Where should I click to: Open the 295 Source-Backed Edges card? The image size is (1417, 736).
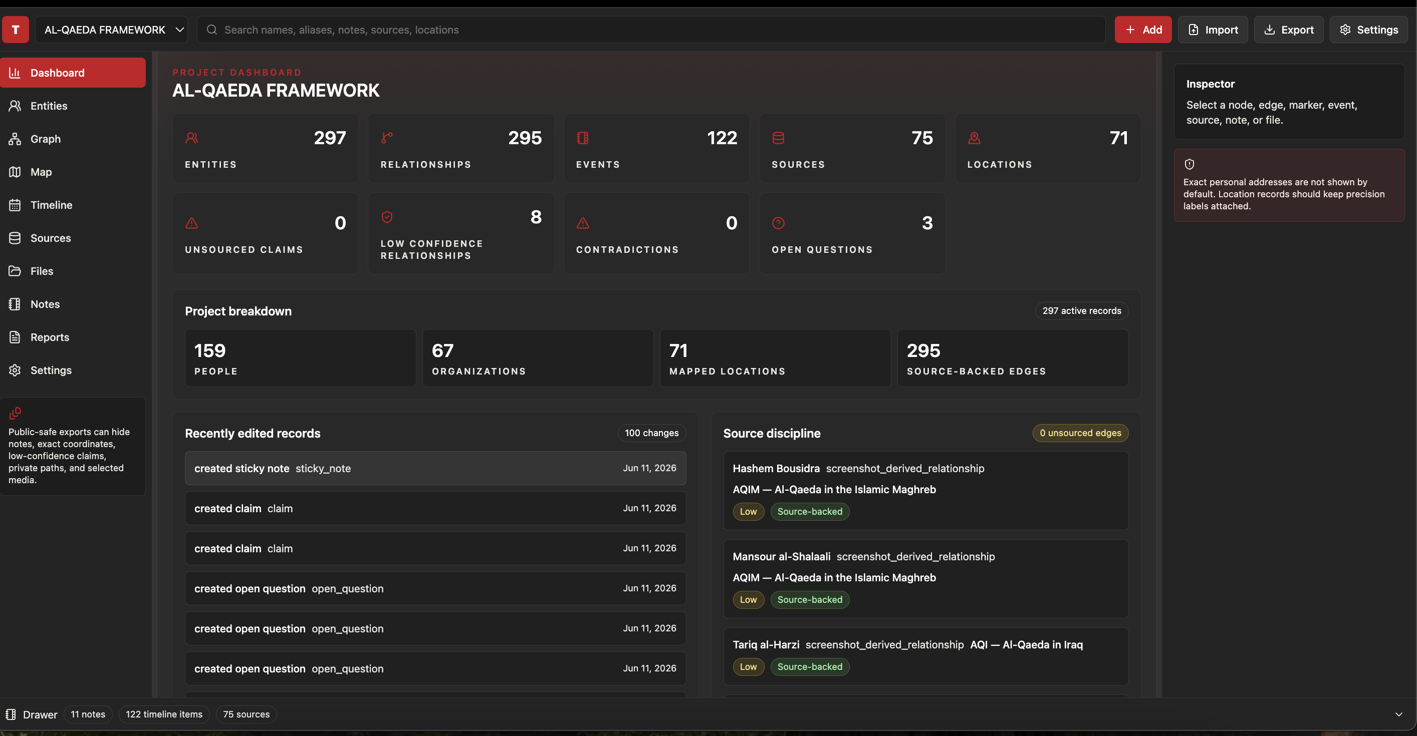[x=1013, y=358]
